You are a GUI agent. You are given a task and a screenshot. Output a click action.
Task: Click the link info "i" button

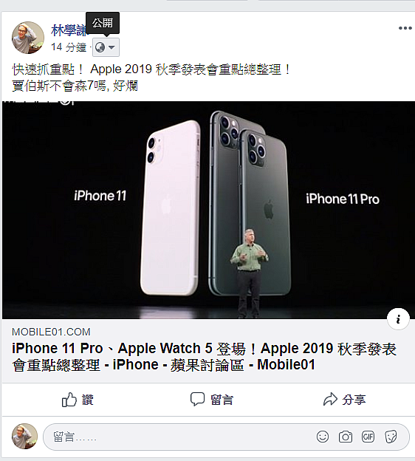click(398, 319)
